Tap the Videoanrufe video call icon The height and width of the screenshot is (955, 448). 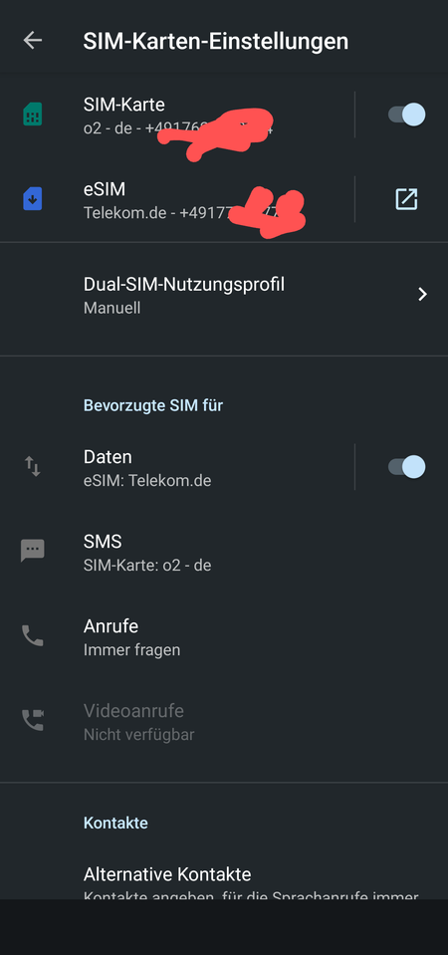[32, 721]
